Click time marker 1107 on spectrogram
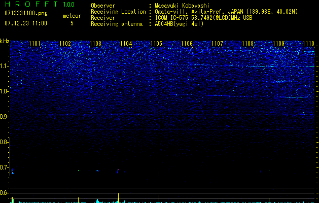Viewport: 319px width, 203px height. click(x=217, y=44)
